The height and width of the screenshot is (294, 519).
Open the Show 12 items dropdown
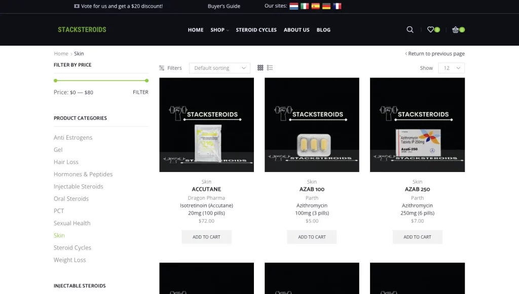tap(452, 68)
